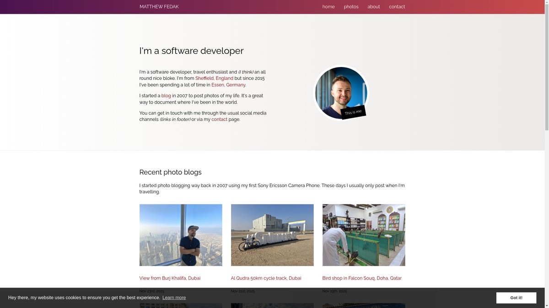Open the Falcon Souq bird shop photo
This screenshot has width=549, height=308.
click(364, 235)
